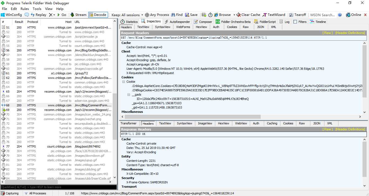This screenshot has height=196, width=369.
Task: Toggle the Decode button
Action: click(98, 15)
